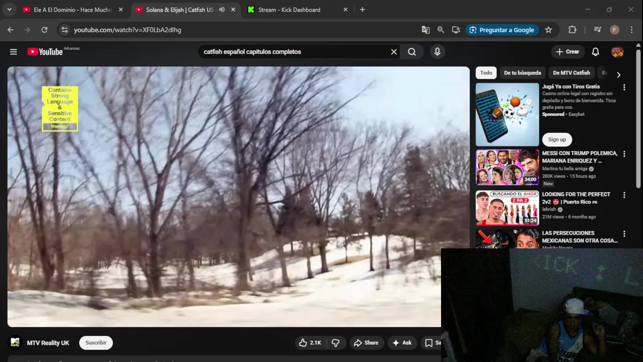The image size is (643, 362).
Task: Subscribe with the Suscribir button
Action: point(96,343)
